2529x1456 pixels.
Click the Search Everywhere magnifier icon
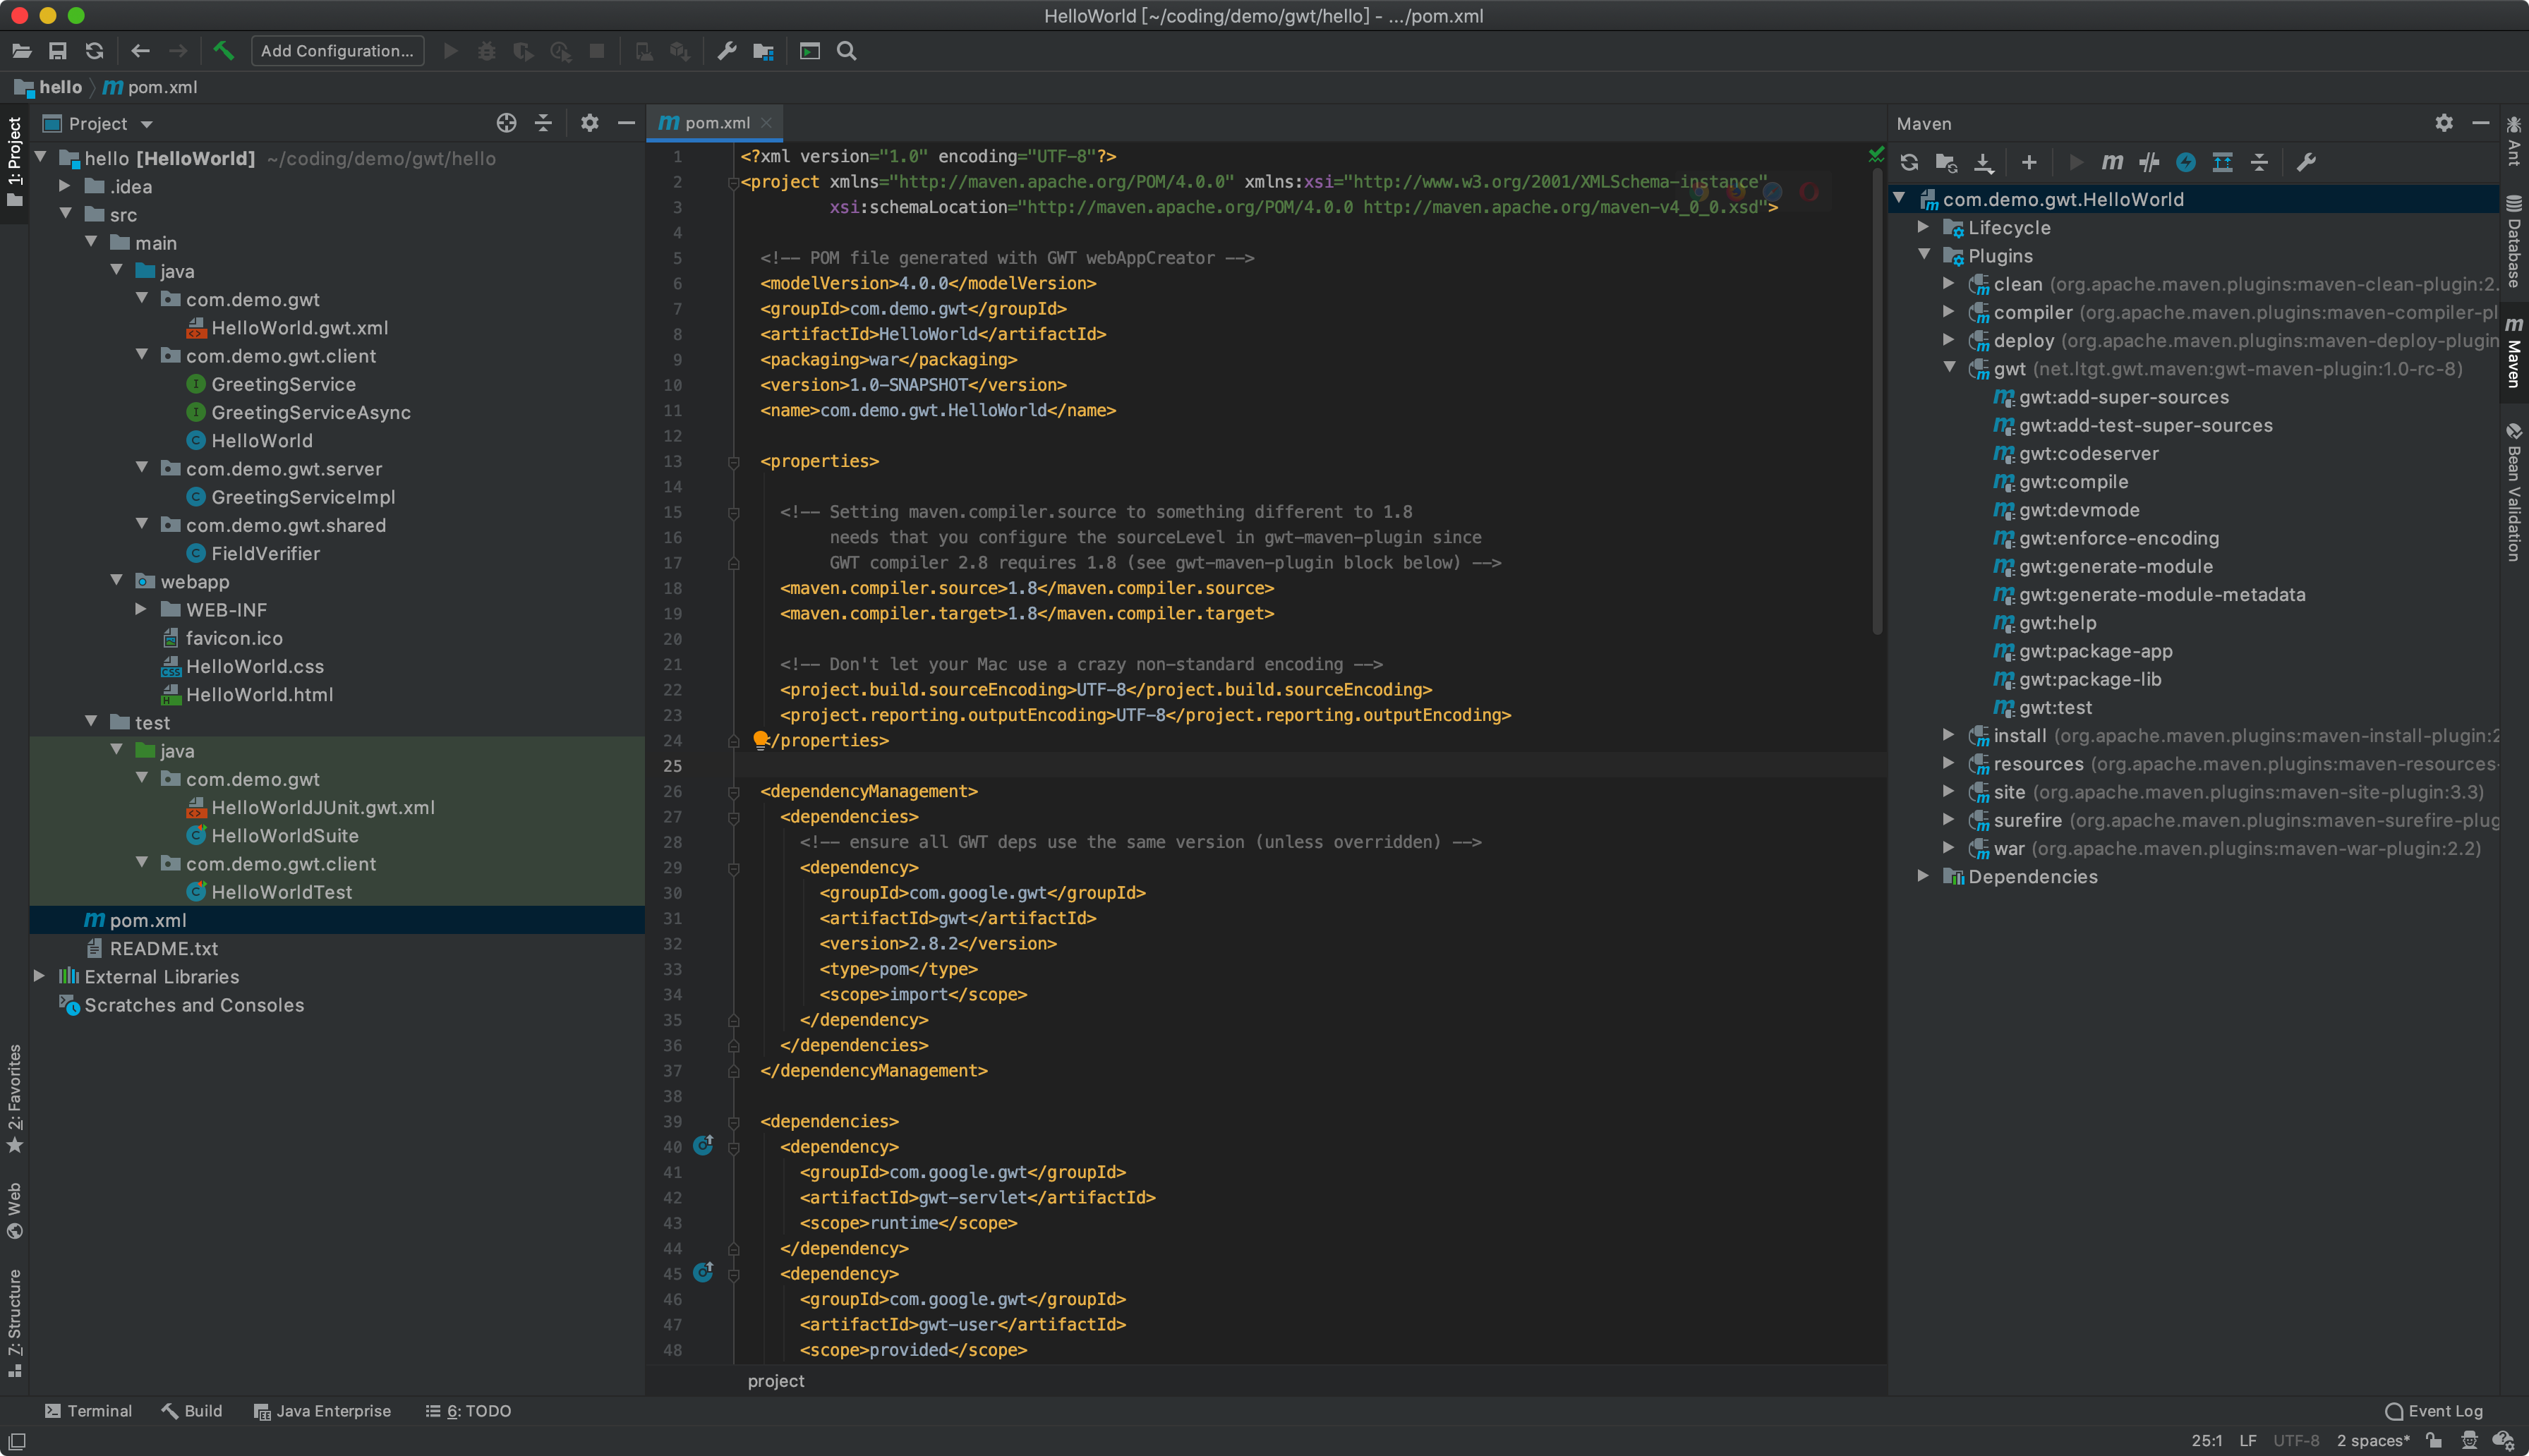coord(846,51)
